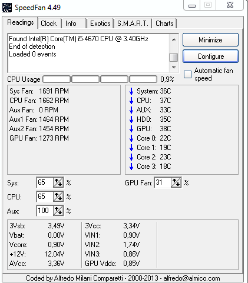Screen dimensions: 248x283
Task: Click the SpeedFan app icon in title bar
Action: click(7, 8)
